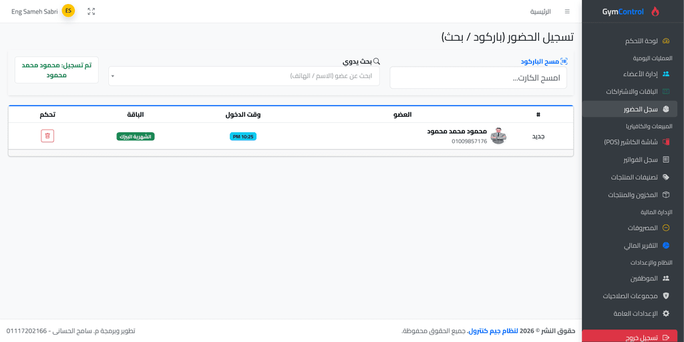Image resolution: width=684 pixels, height=342 pixels.
Task: Click the gear icon beside الإعدادات العامة
Action: [666, 313]
